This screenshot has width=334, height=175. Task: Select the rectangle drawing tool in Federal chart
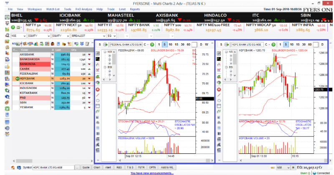[x=98, y=106]
